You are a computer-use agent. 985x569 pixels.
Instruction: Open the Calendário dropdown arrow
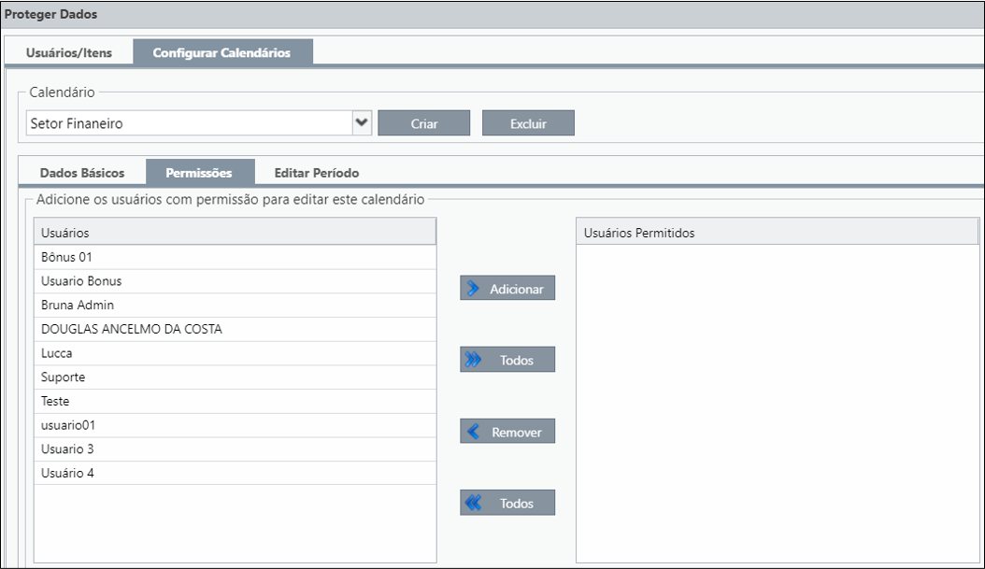pyautogui.click(x=362, y=123)
